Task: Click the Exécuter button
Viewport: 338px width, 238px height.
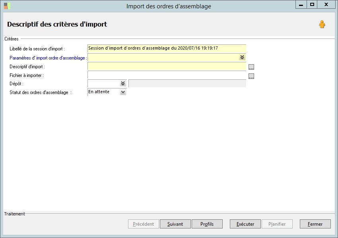Action: [x=245, y=224]
